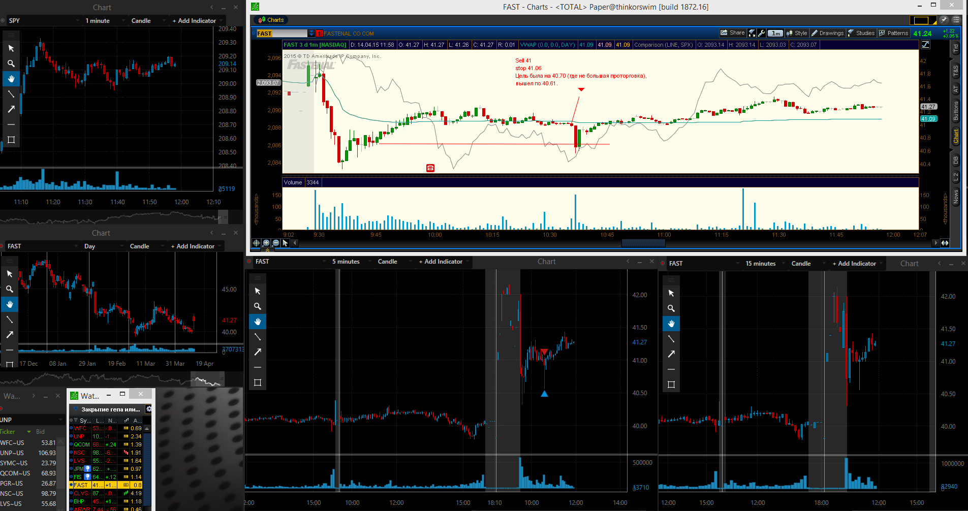Select arrow tool in 15 minutes FAST chart

pos(671,354)
